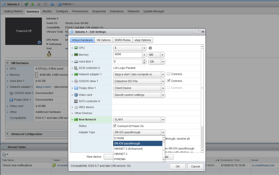Click the help icon in Edit Settings dialog
The image size is (279, 175).
point(198,31)
